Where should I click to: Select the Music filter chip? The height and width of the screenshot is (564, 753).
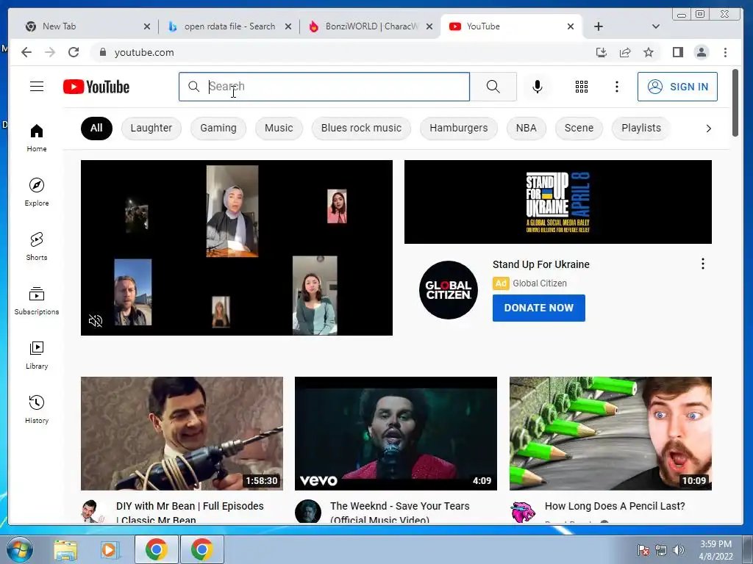[279, 128]
